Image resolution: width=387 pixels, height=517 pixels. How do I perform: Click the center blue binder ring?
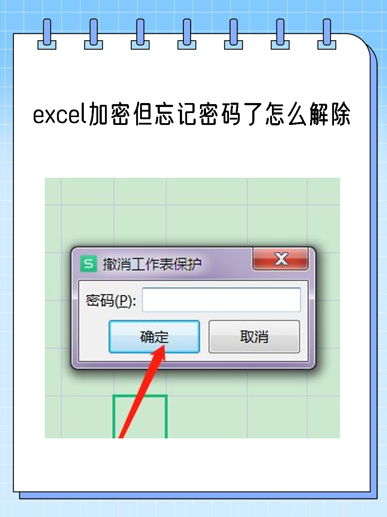187,34
